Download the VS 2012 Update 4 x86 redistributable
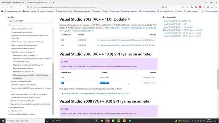This screenshot has height=123, width=219. pos(126,40)
